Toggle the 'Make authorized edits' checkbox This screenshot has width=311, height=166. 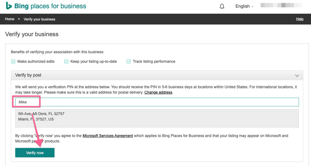coord(13,62)
